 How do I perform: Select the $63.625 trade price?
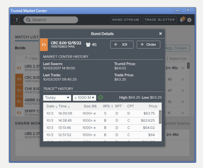click(148, 120)
